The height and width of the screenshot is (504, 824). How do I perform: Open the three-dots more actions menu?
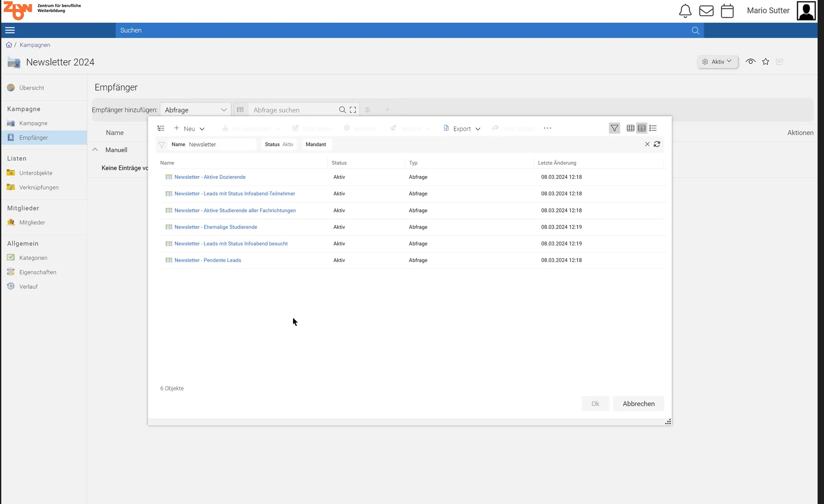pyautogui.click(x=548, y=128)
